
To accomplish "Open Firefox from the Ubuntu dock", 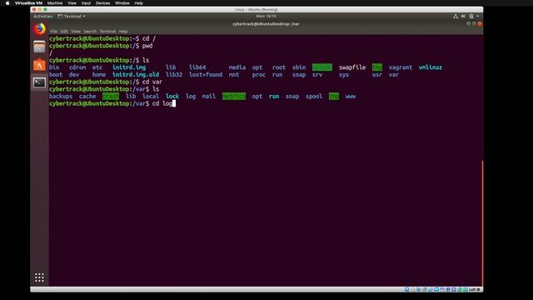I will click(39, 29).
